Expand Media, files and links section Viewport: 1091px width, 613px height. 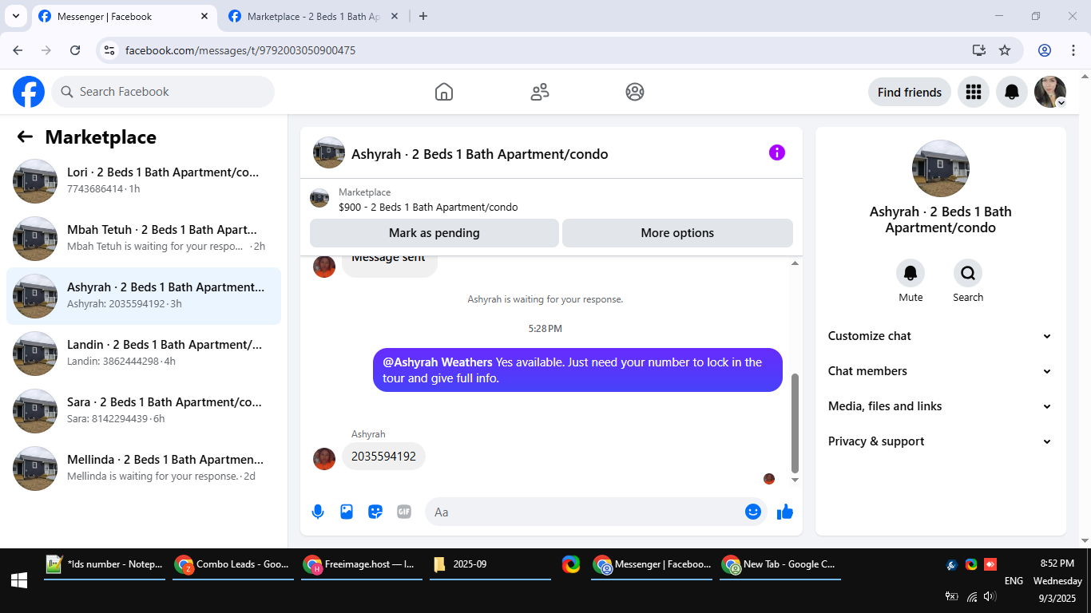(941, 406)
